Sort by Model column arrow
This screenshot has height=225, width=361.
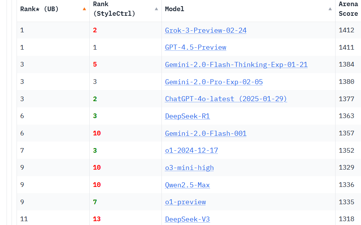point(330,9)
